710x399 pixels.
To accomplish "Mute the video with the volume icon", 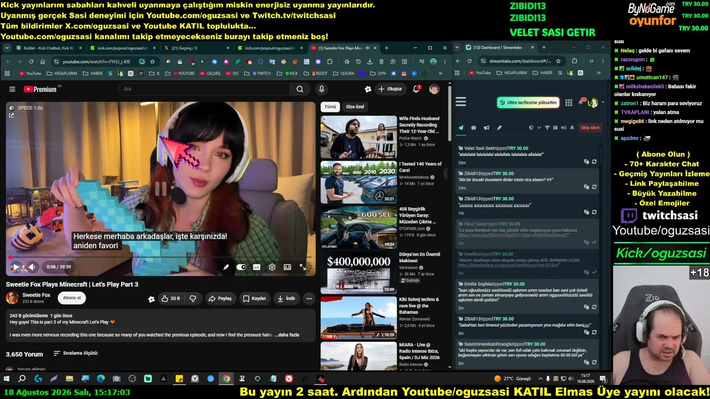I will click(32, 267).
